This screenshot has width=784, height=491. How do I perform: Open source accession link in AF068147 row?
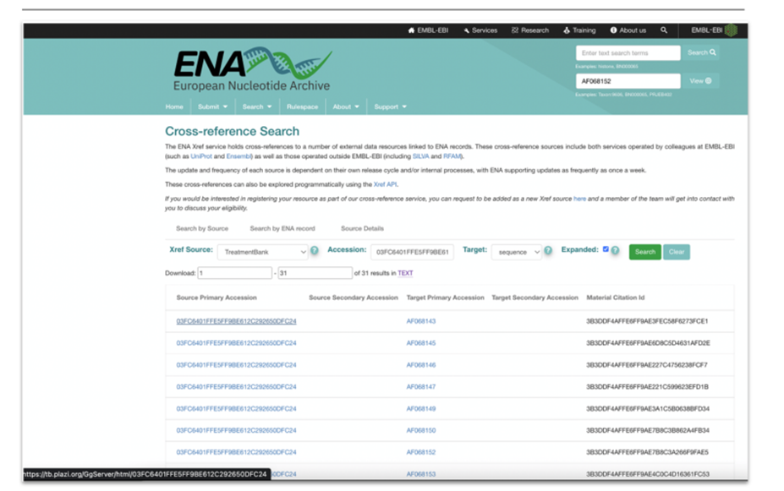click(236, 387)
